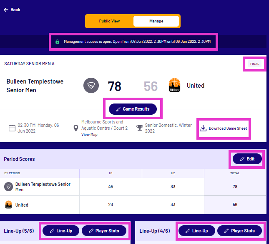The height and width of the screenshot is (244, 269).
Task: Open Player Stats for the 4/6 team
Action: [239, 231]
